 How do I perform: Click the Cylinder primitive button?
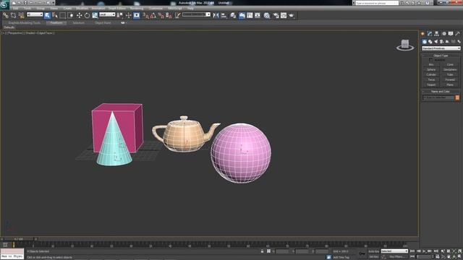click(x=431, y=74)
